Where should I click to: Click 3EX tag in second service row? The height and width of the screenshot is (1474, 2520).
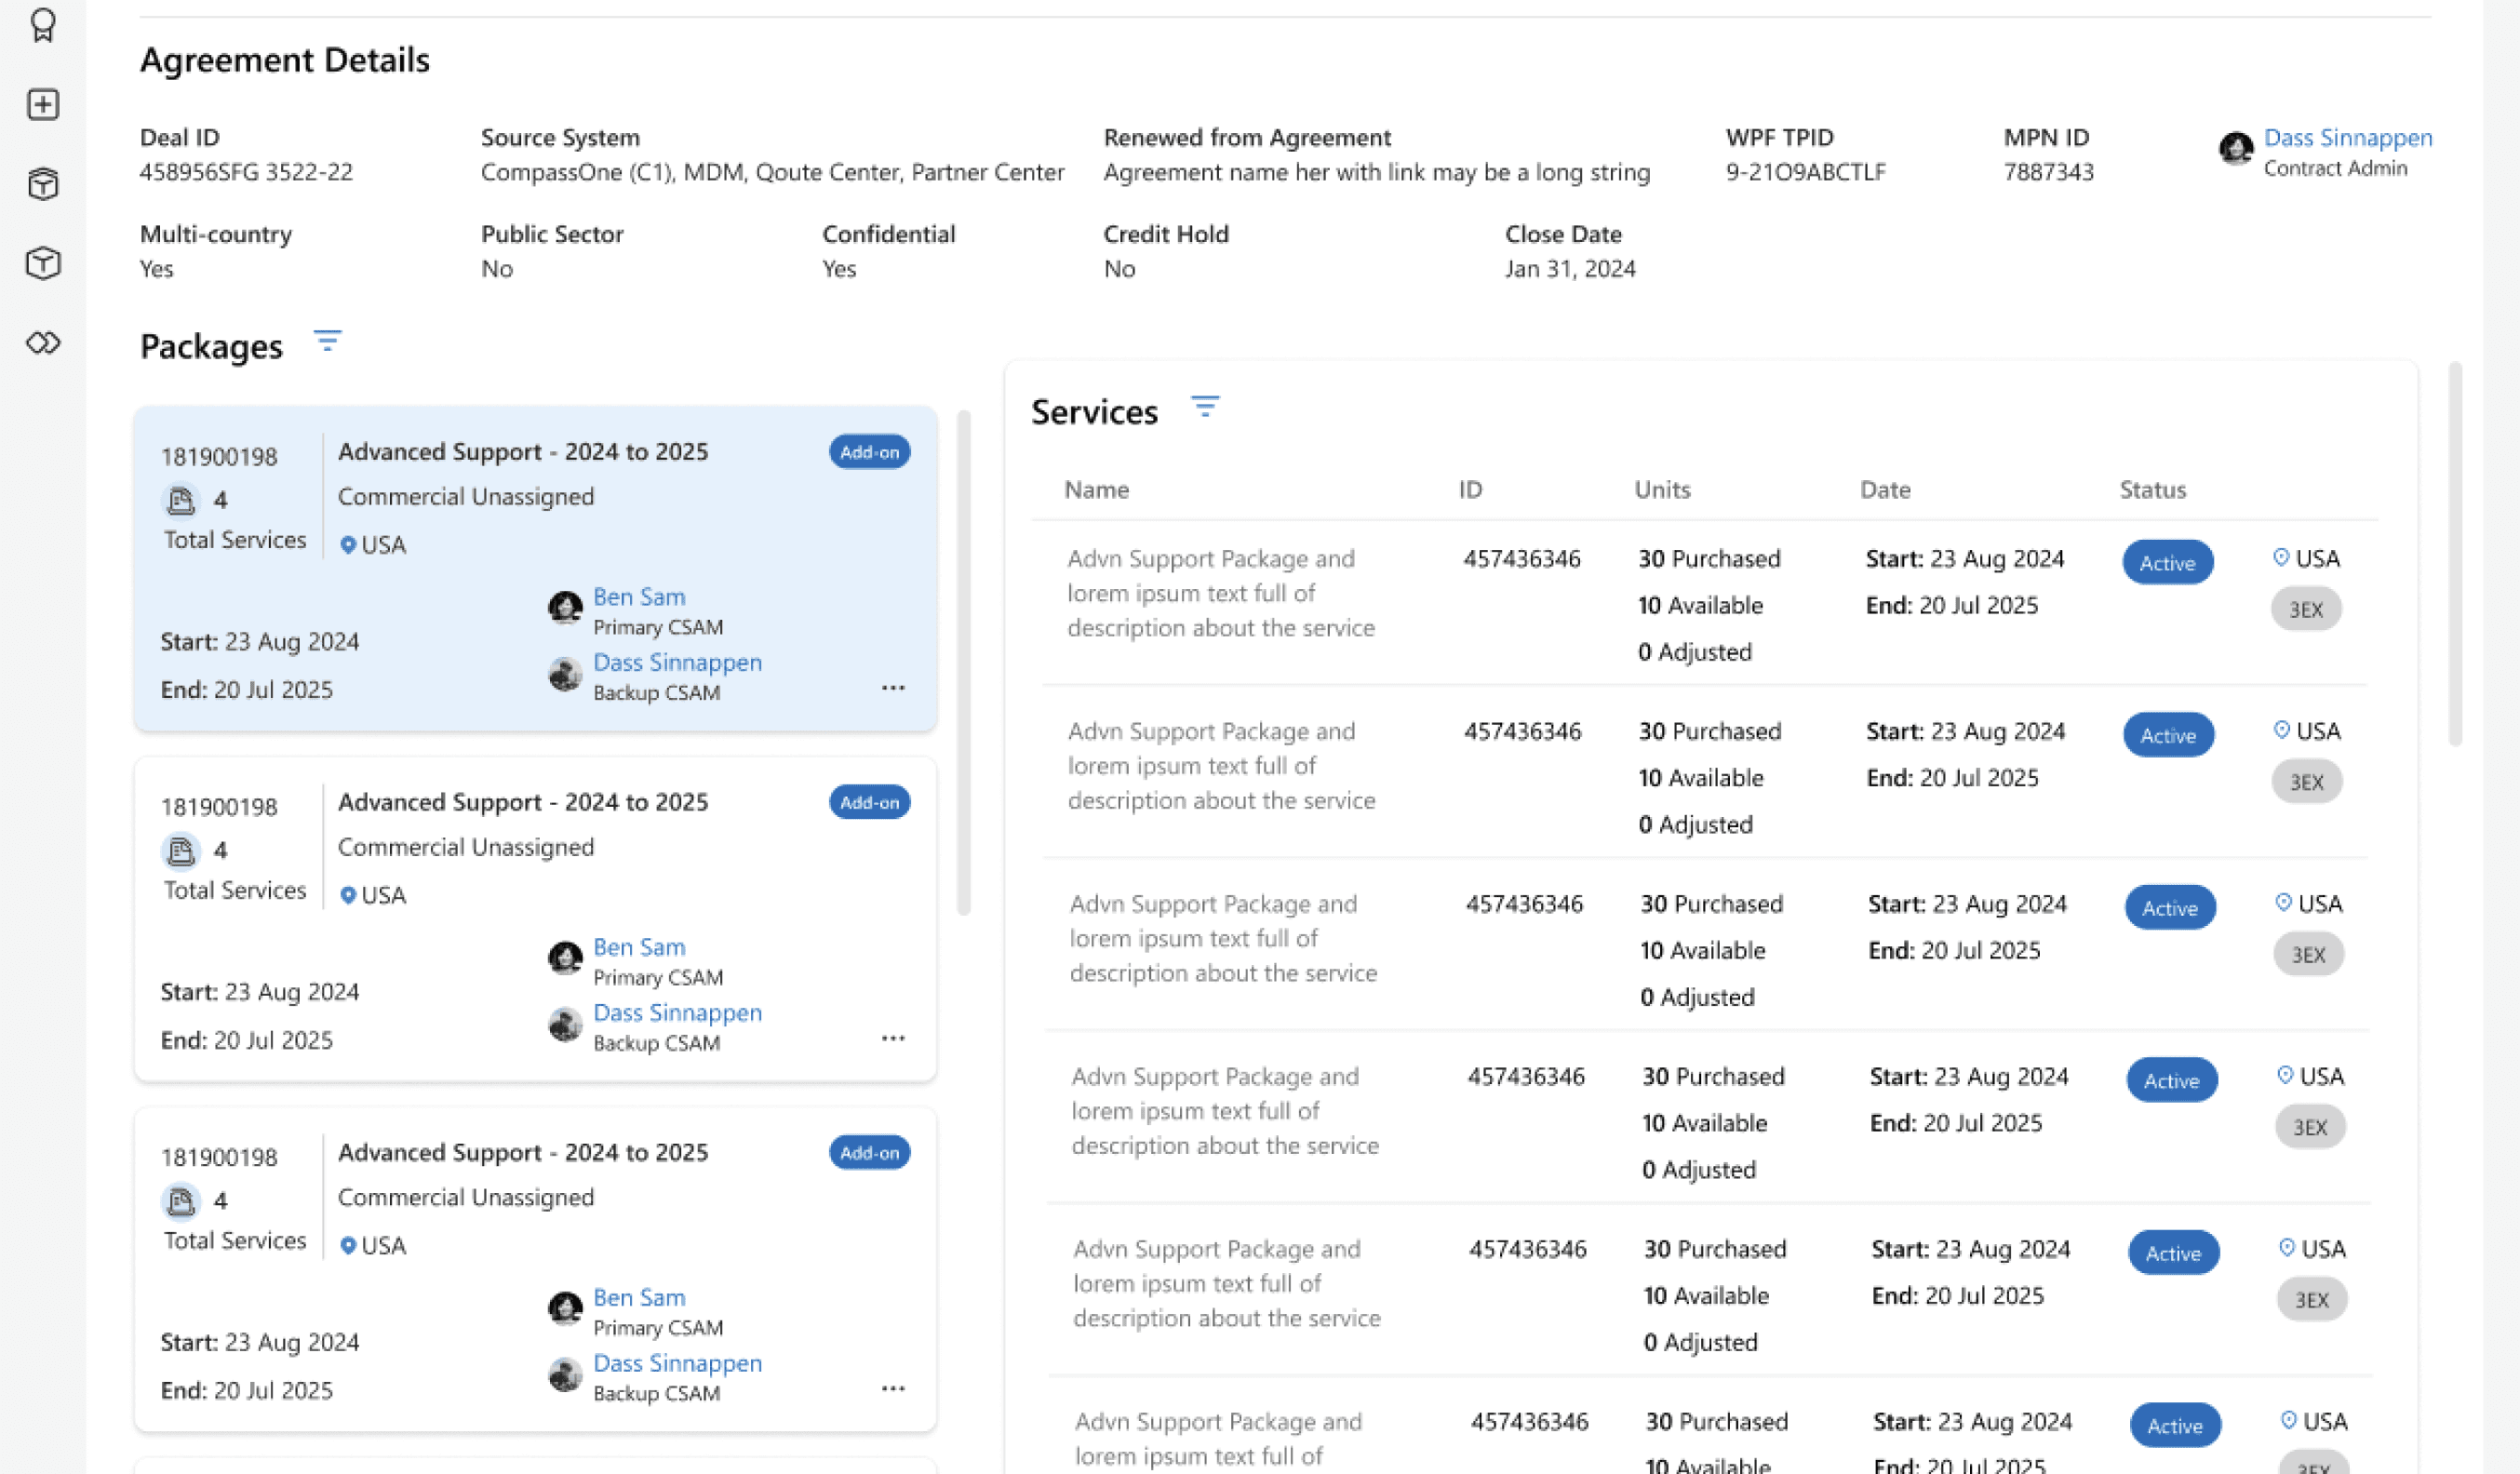click(x=2306, y=782)
